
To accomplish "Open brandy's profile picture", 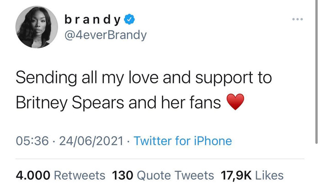I will point(37,27).
